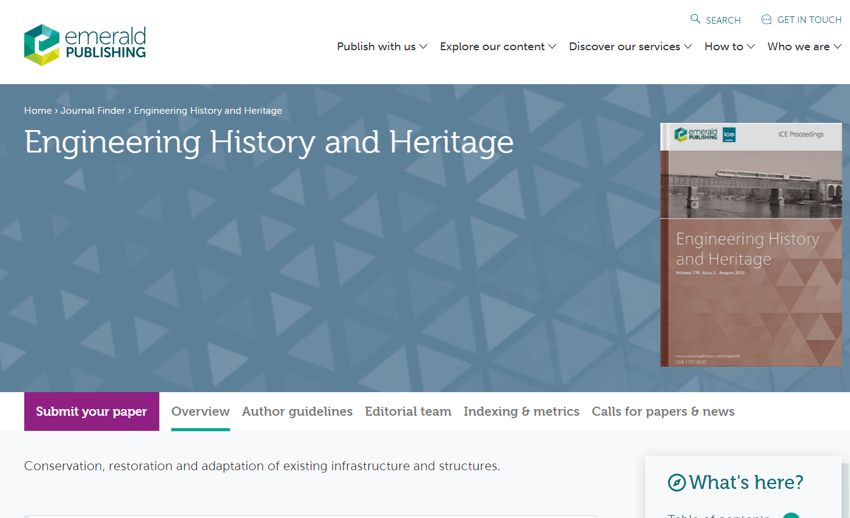Viewport: 850px width, 518px height.
Task: Open the journal cover thumbnail
Action: tap(751, 244)
